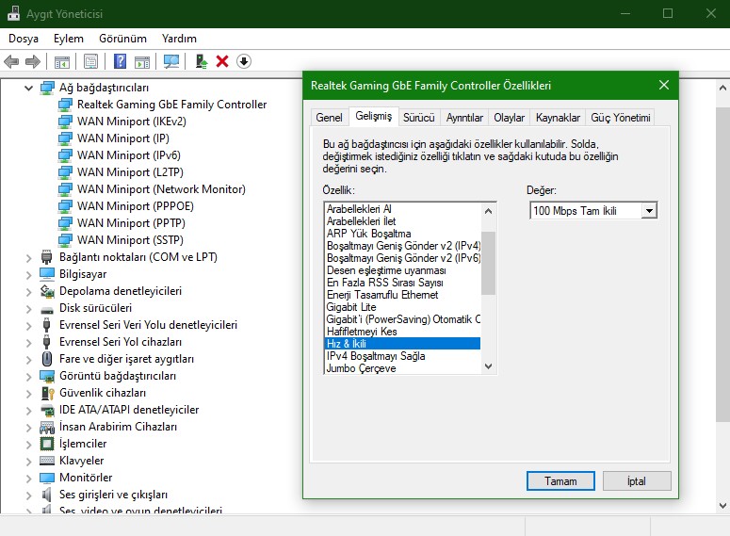The height and width of the screenshot is (536, 730).
Task: Open the Eylem menu
Action: coord(69,39)
